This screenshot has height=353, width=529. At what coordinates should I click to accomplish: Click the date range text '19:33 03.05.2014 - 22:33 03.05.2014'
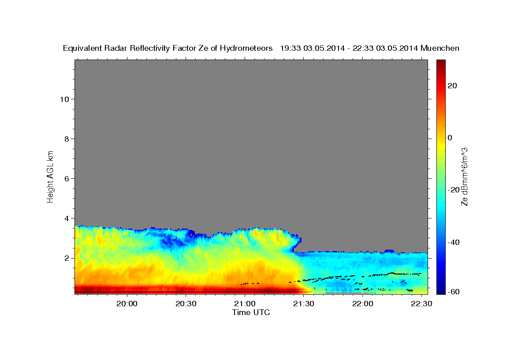coord(349,48)
